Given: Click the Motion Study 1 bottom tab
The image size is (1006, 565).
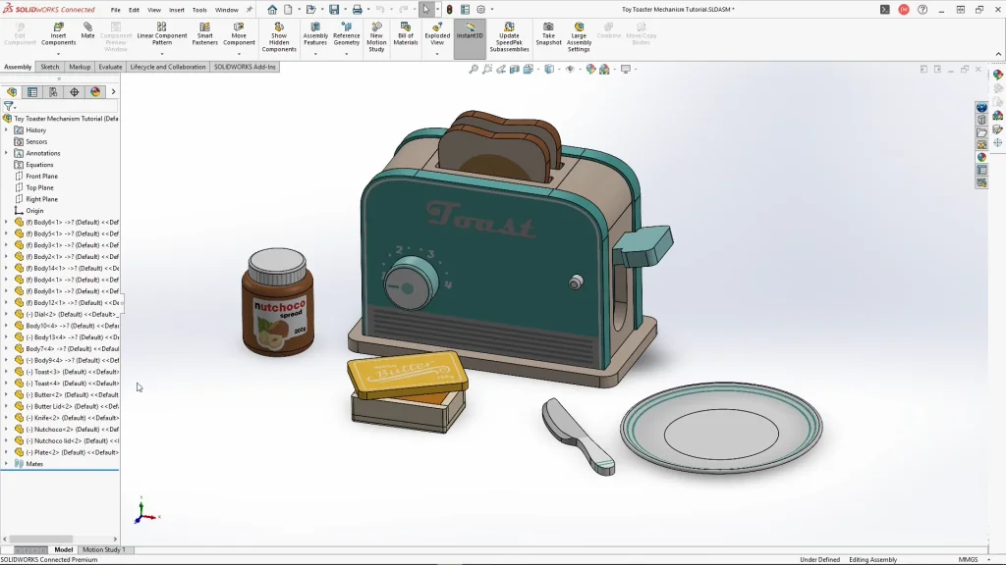Looking at the screenshot, I should [103, 550].
